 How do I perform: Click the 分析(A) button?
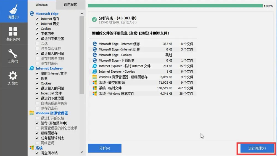tap(105, 148)
